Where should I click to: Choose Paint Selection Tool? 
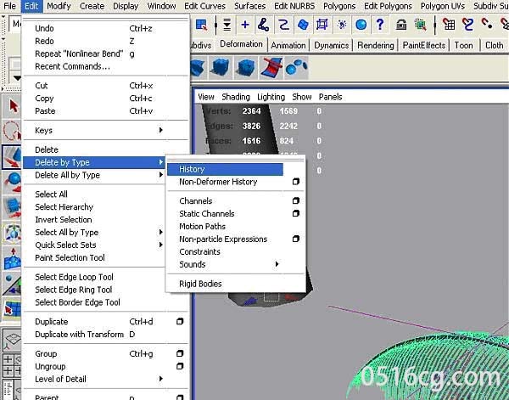(70, 257)
